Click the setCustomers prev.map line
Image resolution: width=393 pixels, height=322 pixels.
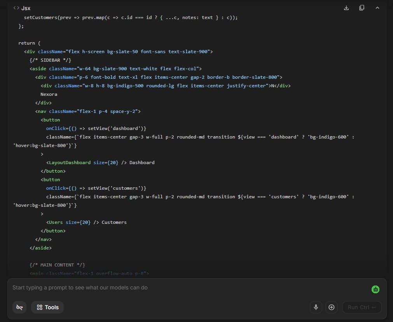tap(131, 17)
